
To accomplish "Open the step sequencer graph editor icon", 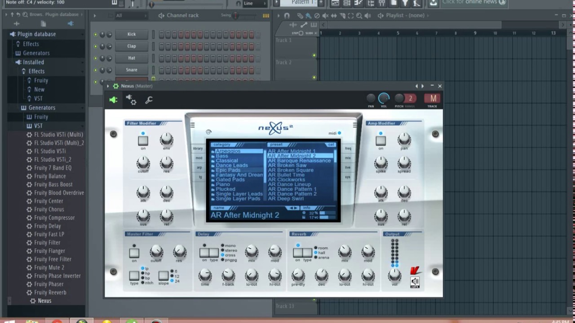I will (266, 15).
